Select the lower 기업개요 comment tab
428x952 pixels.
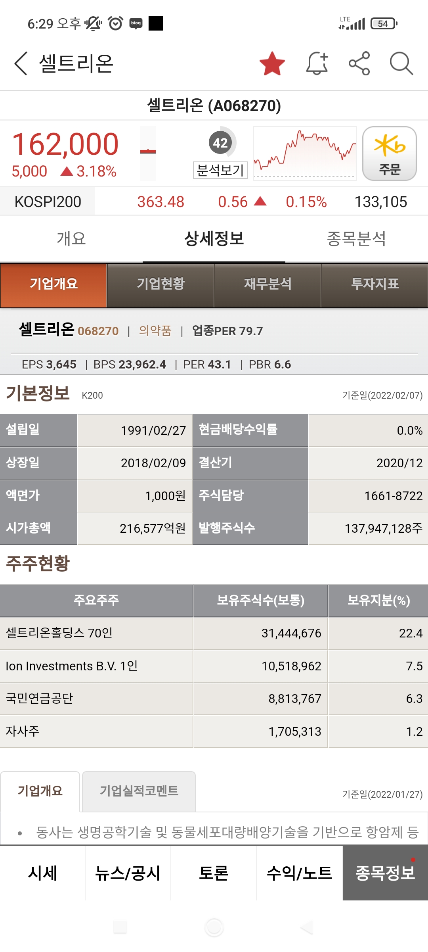(x=40, y=791)
